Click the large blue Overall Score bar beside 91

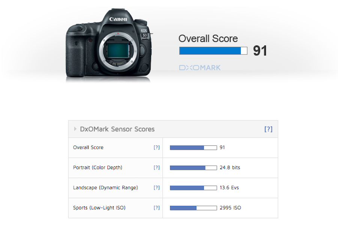[x=213, y=51]
